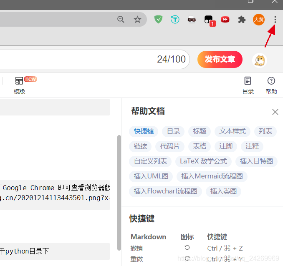Select the 快捷键 help tag
The image size is (283, 266).
[x=144, y=131]
